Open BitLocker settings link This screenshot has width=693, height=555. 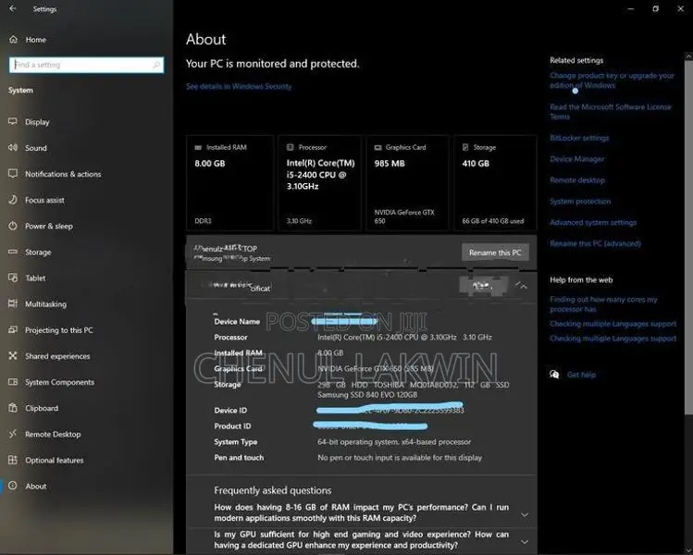[x=579, y=138]
